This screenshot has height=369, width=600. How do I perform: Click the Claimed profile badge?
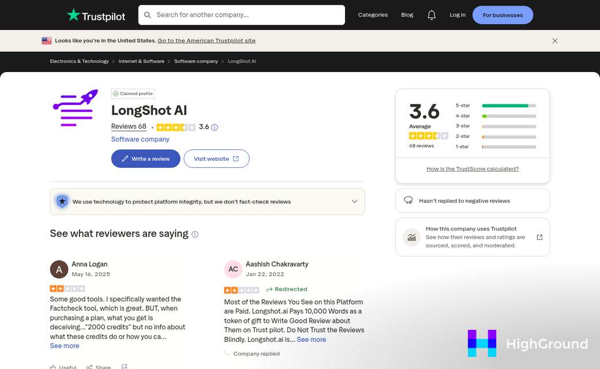click(x=133, y=93)
